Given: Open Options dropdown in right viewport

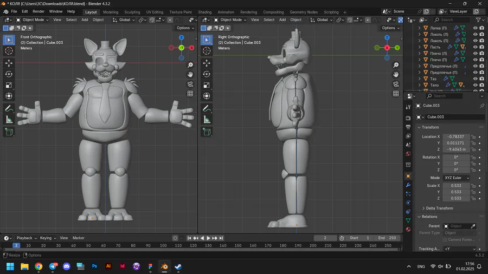Looking at the screenshot, I should 390,28.
